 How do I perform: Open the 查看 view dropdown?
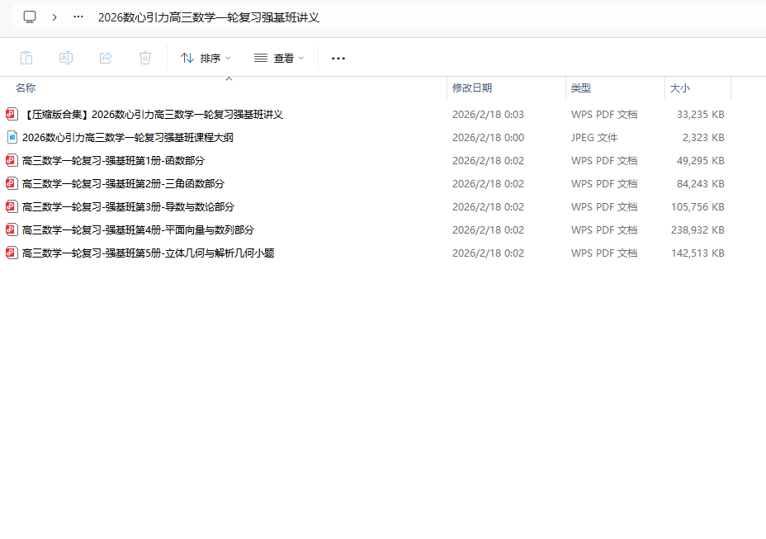(x=279, y=58)
